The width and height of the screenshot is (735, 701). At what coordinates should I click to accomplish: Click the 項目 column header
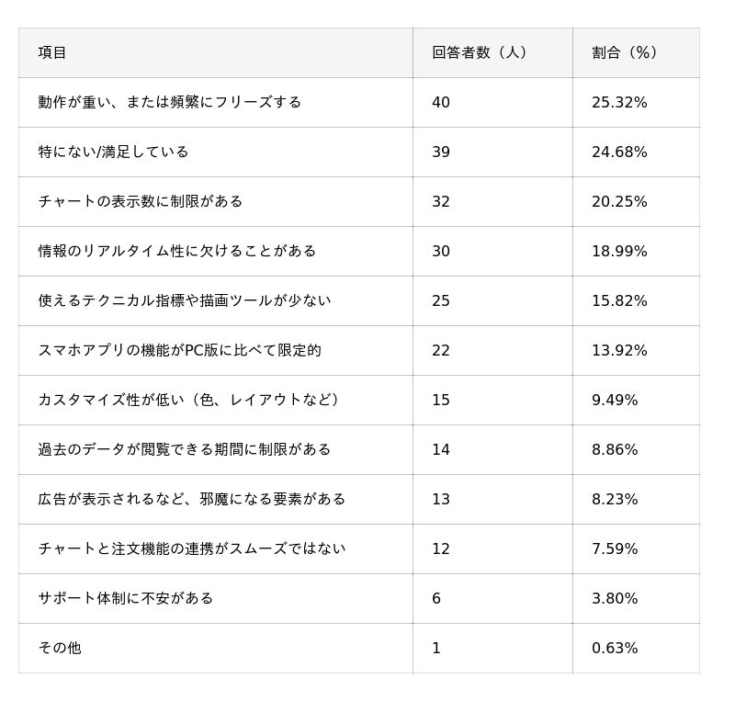coord(52,52)
